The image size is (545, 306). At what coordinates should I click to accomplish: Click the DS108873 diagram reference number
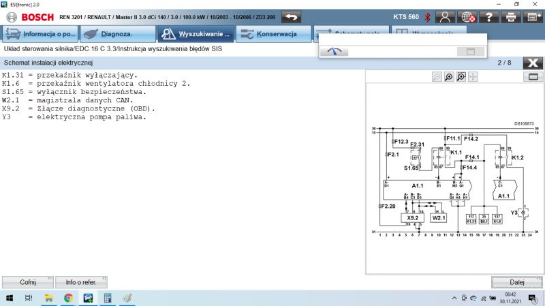[x=524, y=124]
